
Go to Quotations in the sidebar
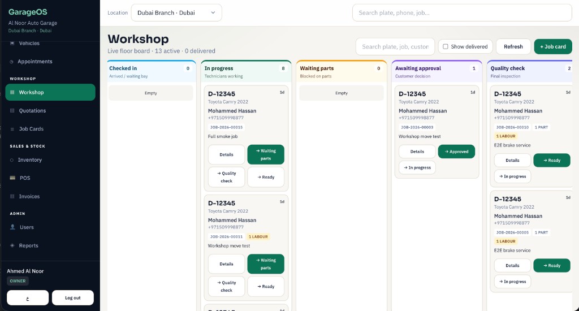pos(50,110)
